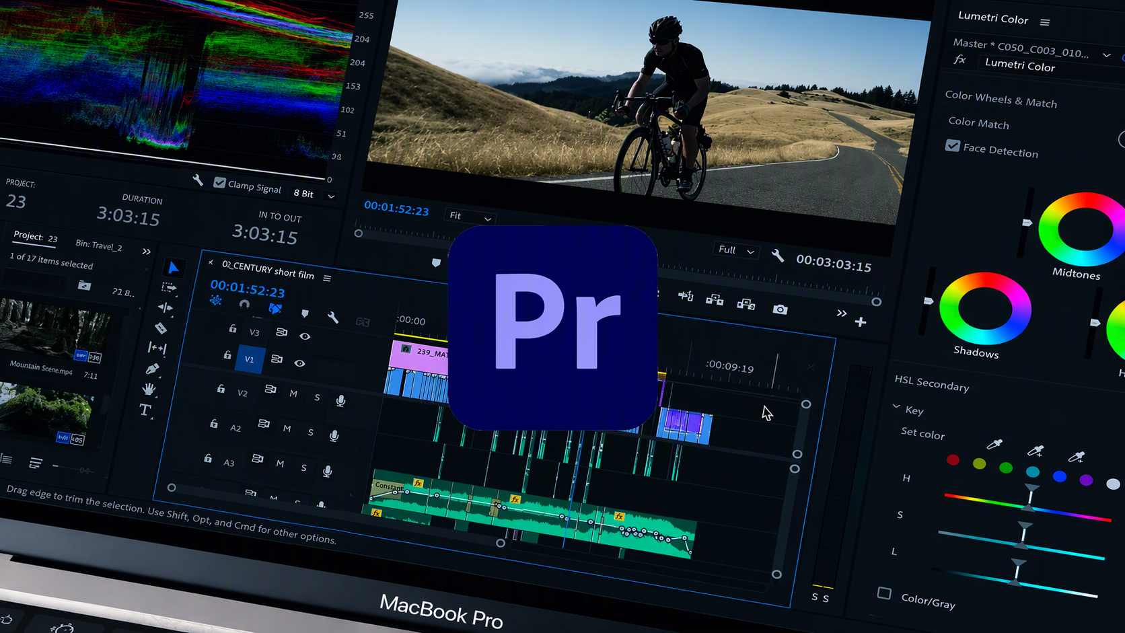Open the Master clip dropdown chevron
1125x633 pixels.
coord(1106,55)
